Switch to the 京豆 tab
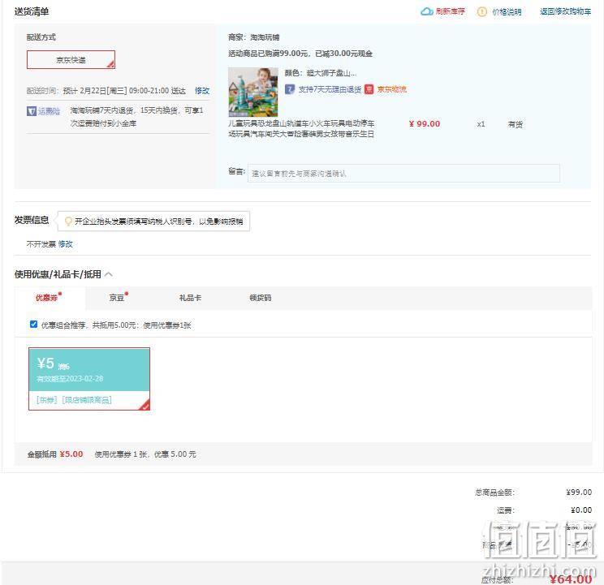The image size is (604, 585). [x=117, y=298]
